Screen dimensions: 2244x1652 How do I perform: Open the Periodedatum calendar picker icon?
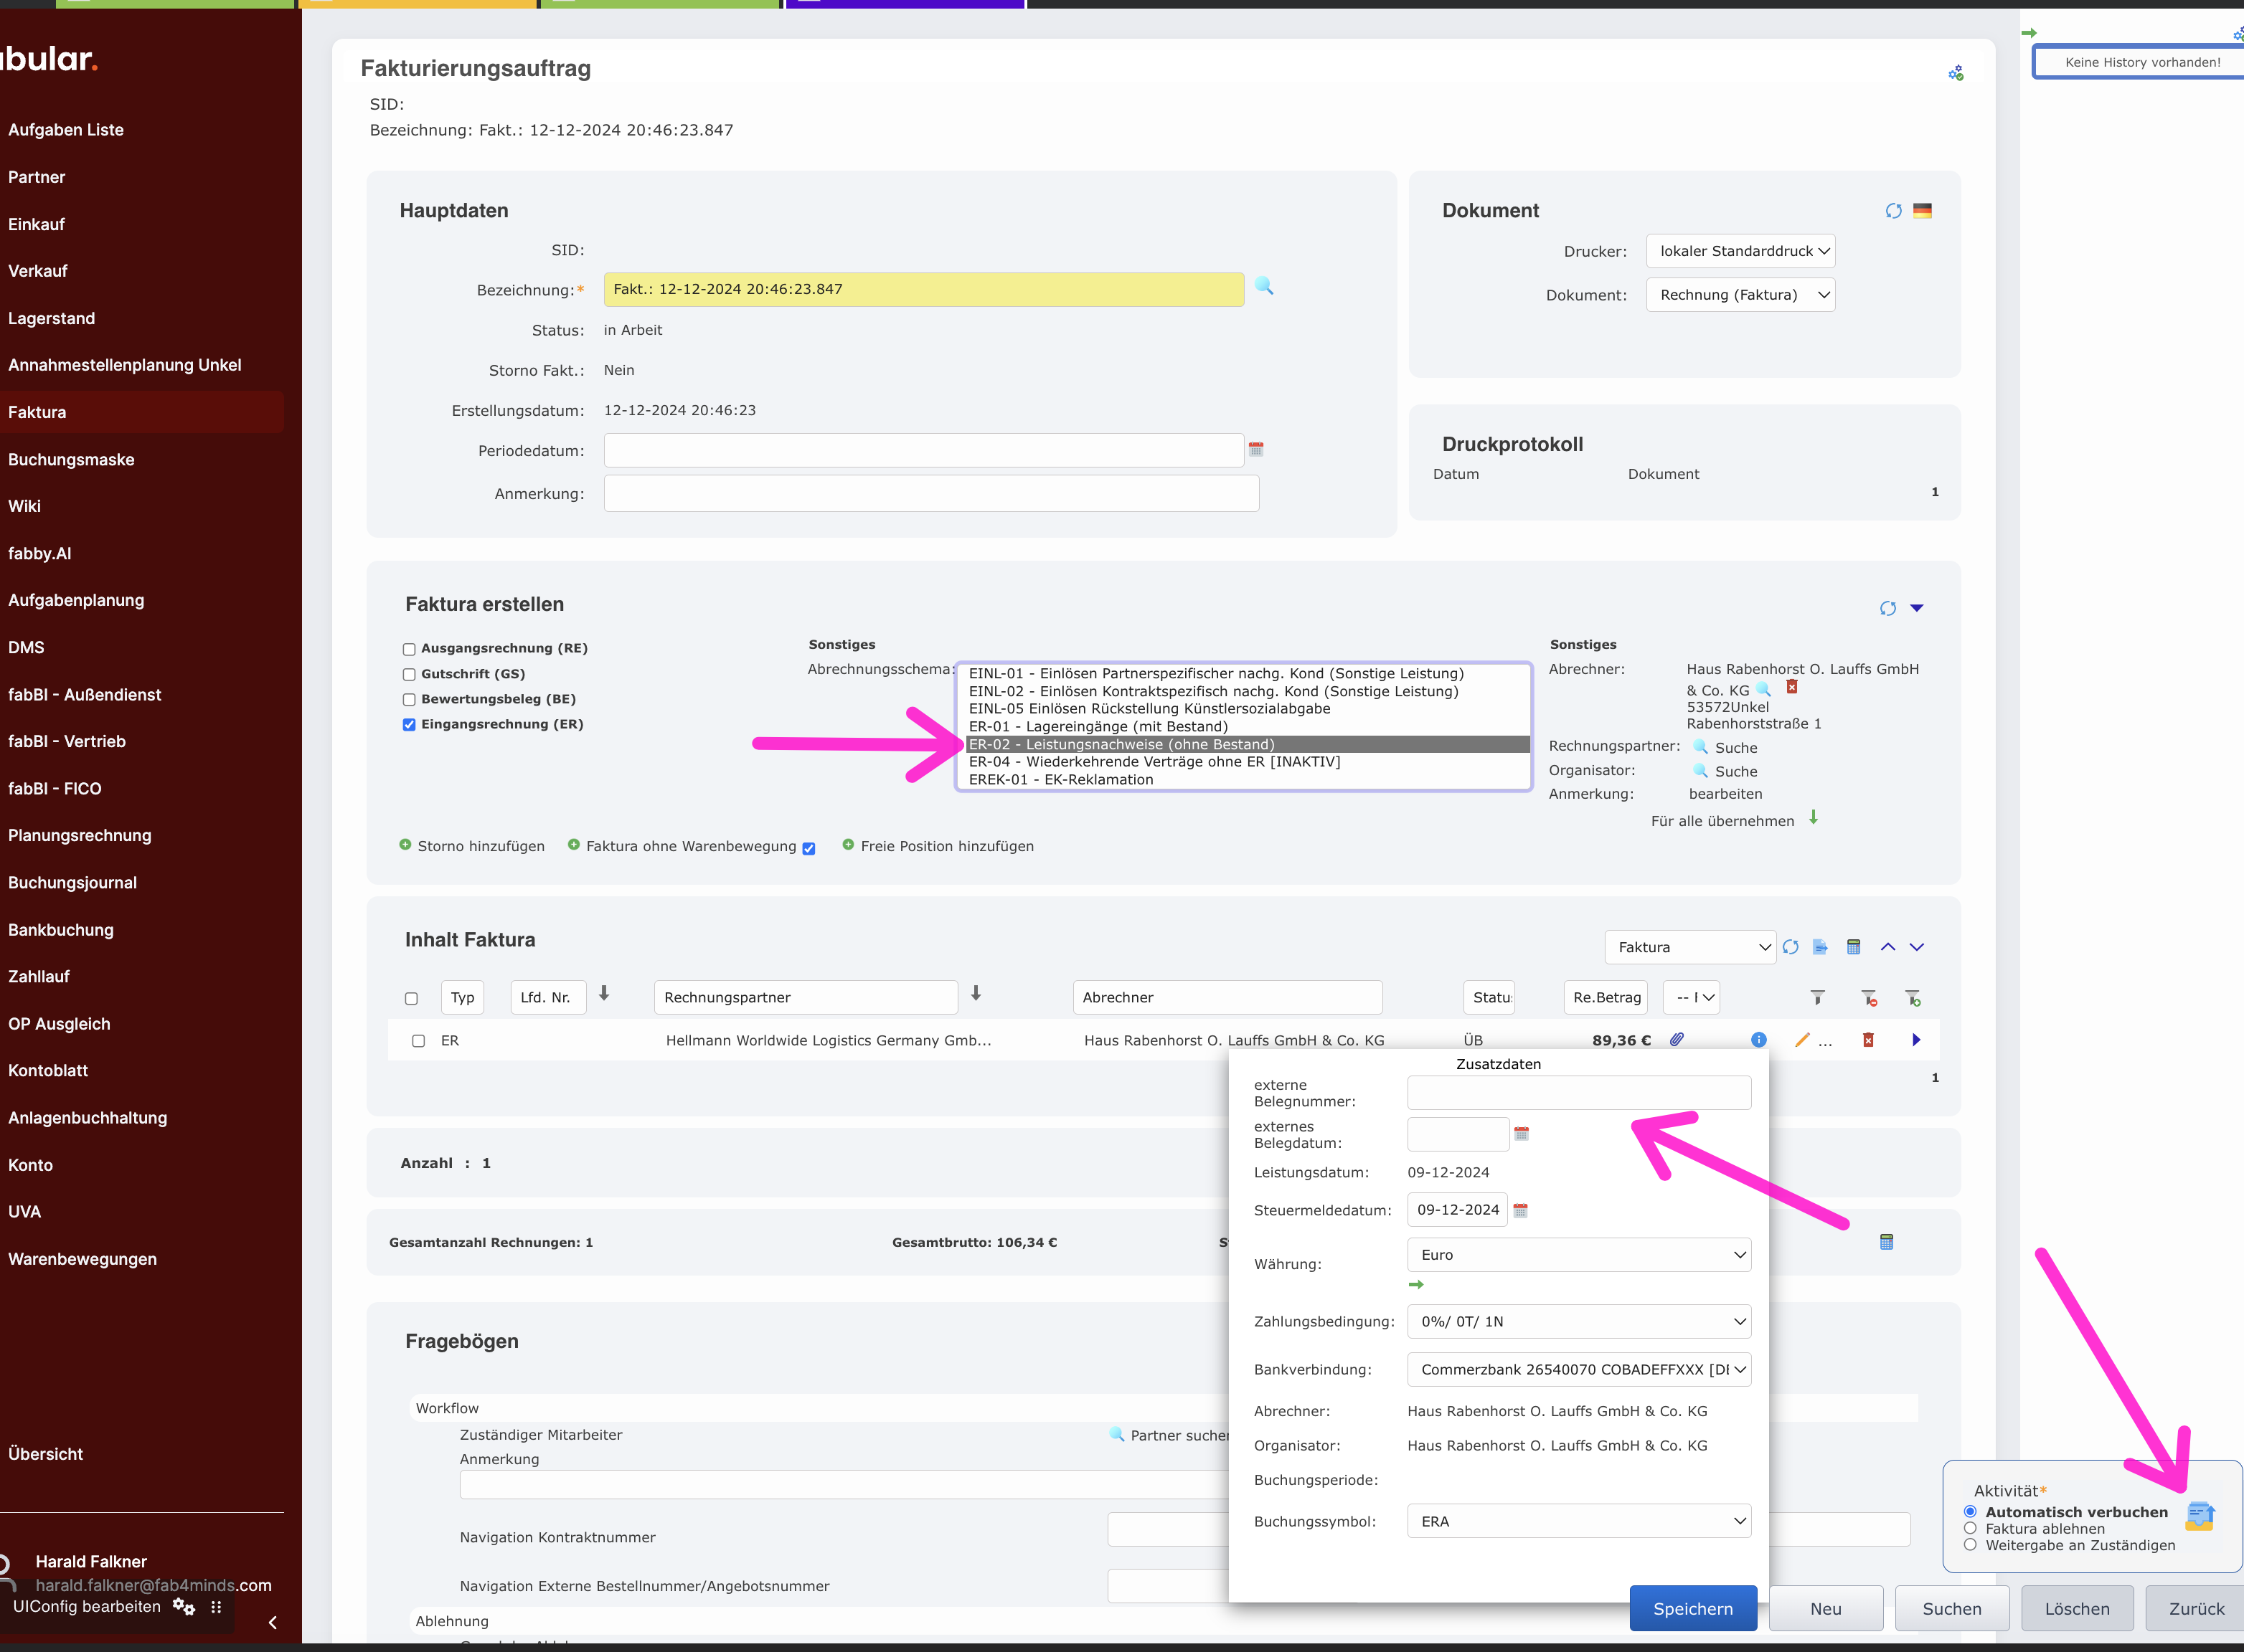click(x=1255, y=449)
